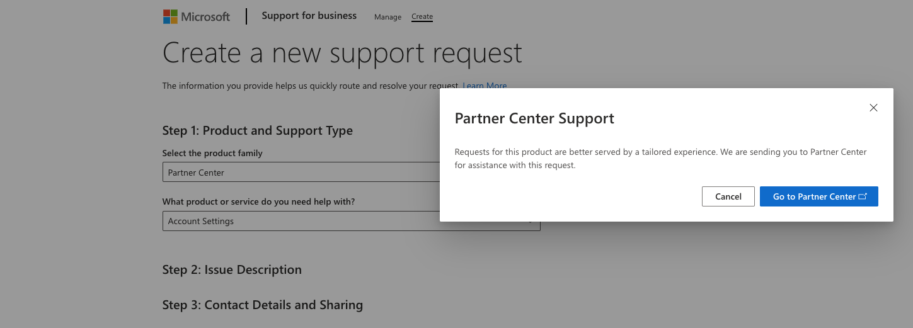The width and height of the screenshot is (913, 328).
Task: Click the Microsoft logo
Action: [196, 16]
